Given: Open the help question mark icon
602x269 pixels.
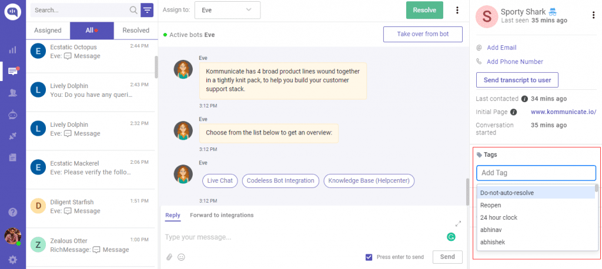Looking at the screenshot, I should pos(13,212).
